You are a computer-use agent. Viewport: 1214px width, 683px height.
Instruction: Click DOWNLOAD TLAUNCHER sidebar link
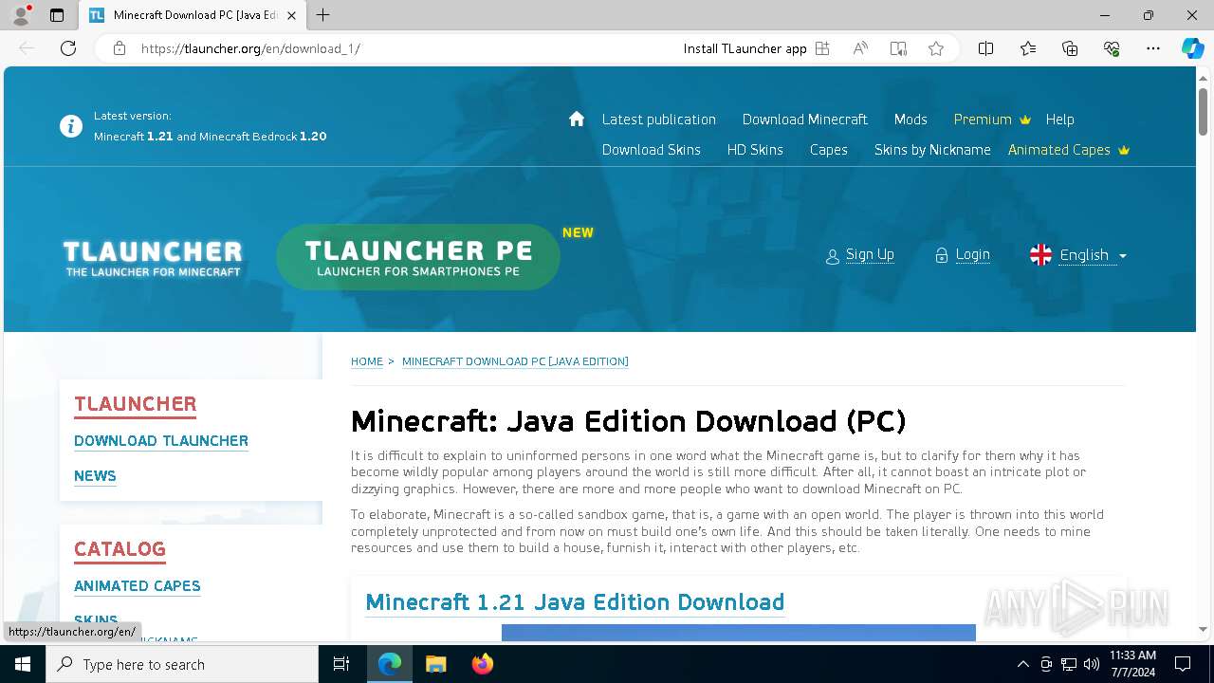coord(161,441)
